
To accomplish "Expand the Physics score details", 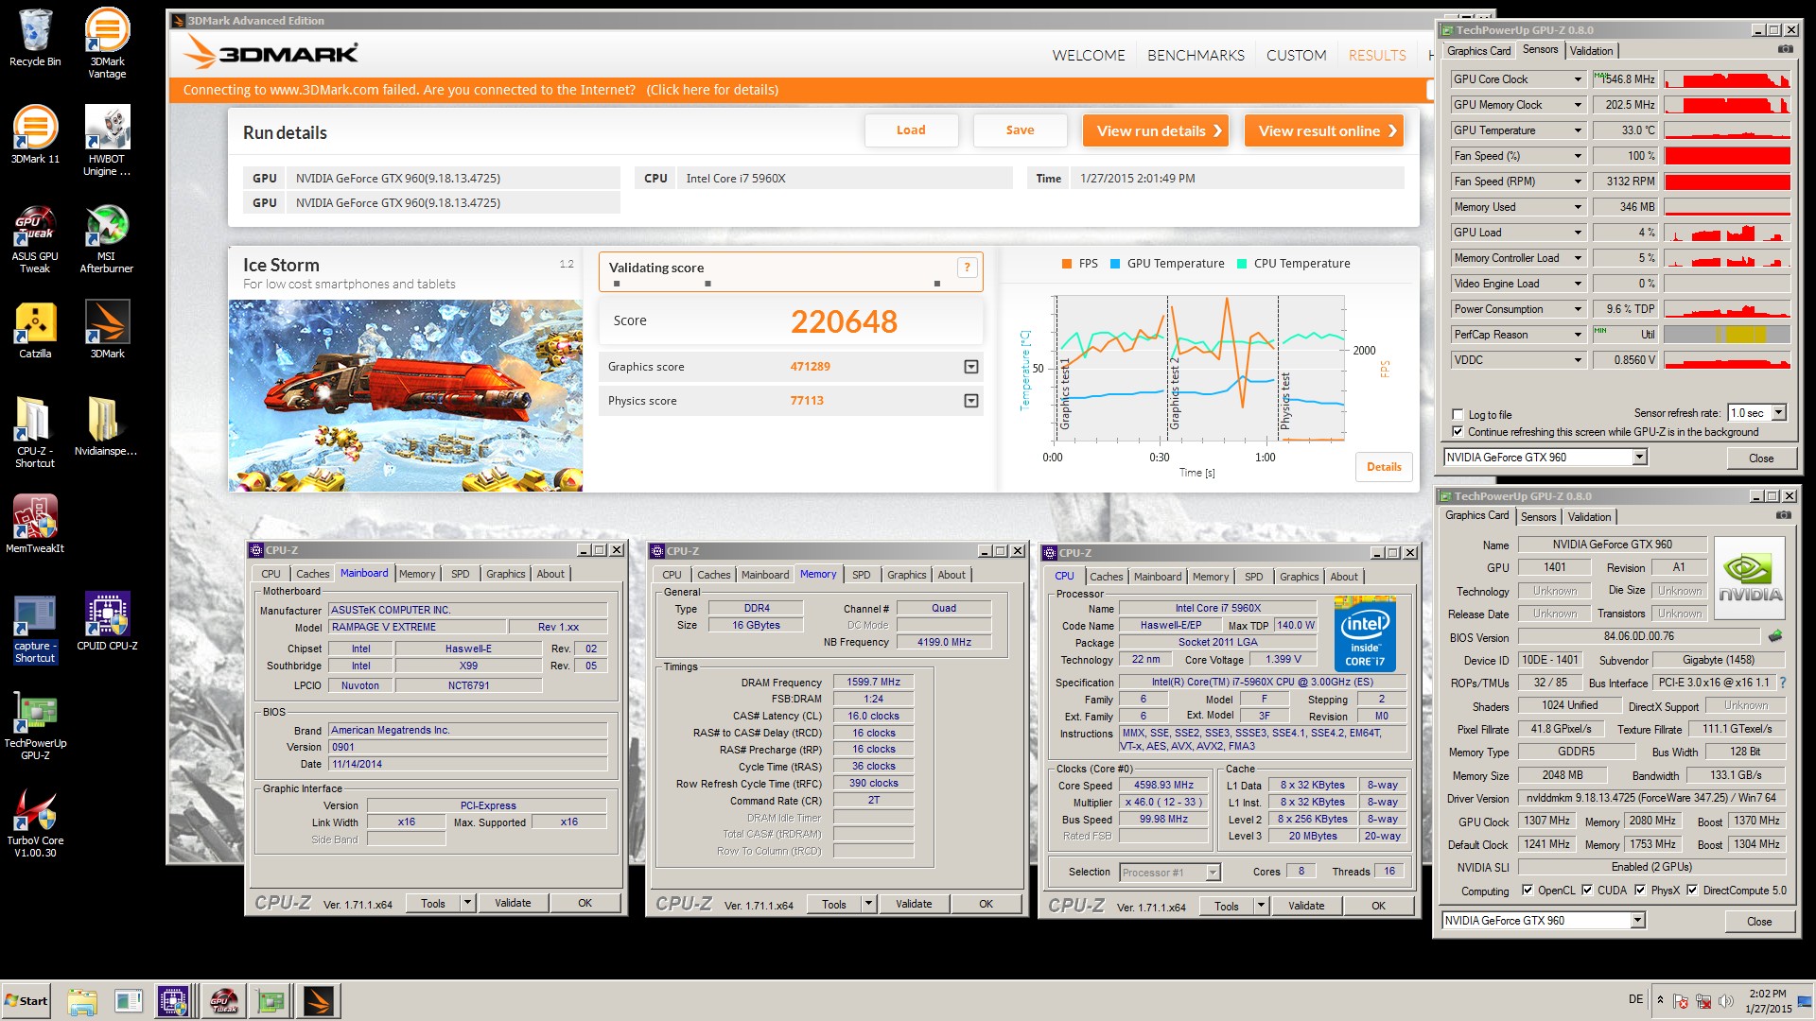I will tap(970, 401).
